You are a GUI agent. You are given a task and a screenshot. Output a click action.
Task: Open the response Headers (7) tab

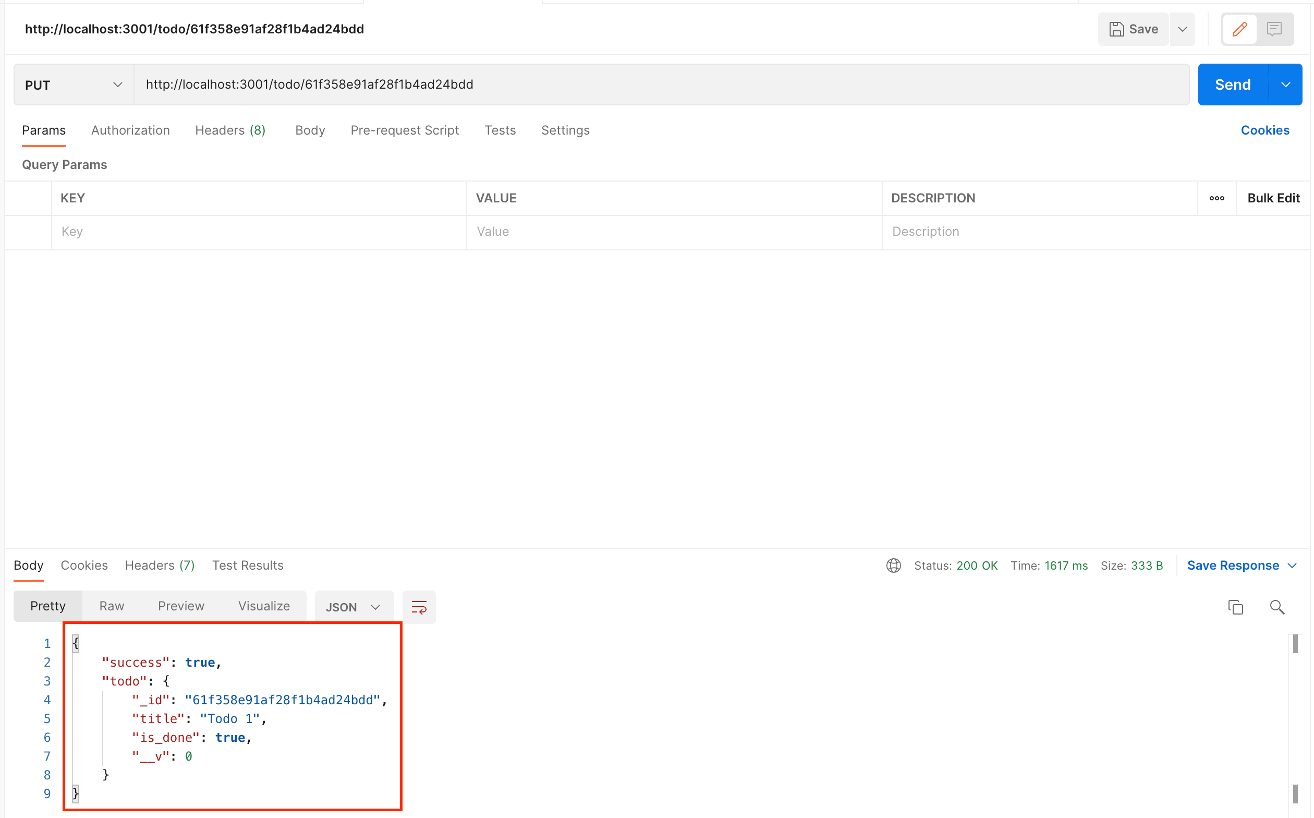(x=160, y=566)
